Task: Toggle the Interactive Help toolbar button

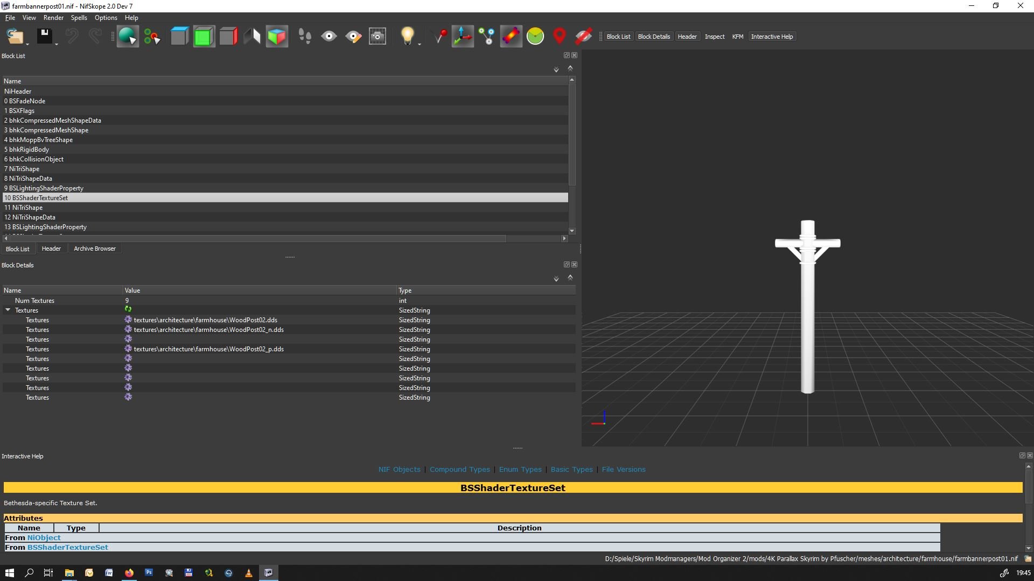Action: (772, 37)
